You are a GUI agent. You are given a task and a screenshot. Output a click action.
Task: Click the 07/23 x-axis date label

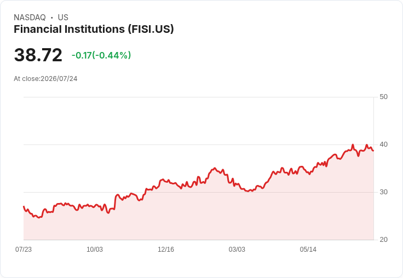(24, 250)
